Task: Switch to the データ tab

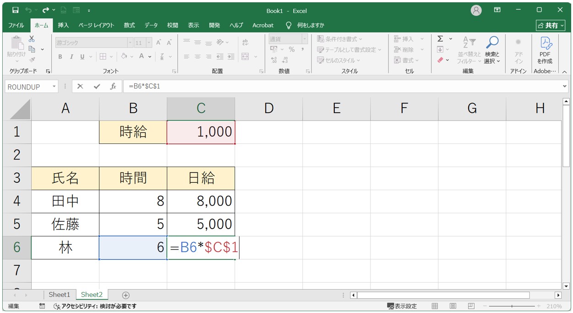Action: tap(151, 25)
